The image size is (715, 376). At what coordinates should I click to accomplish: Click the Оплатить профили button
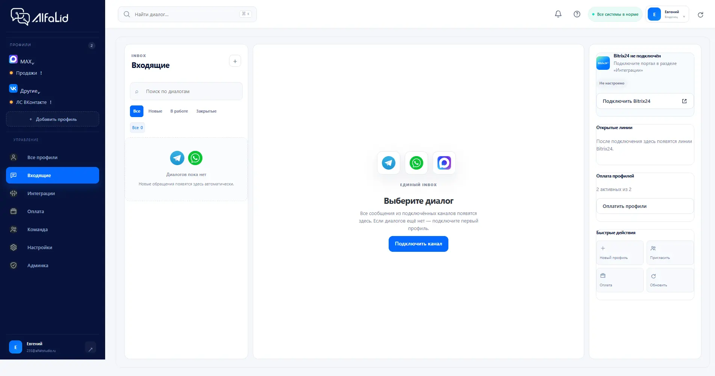[645, 206]
